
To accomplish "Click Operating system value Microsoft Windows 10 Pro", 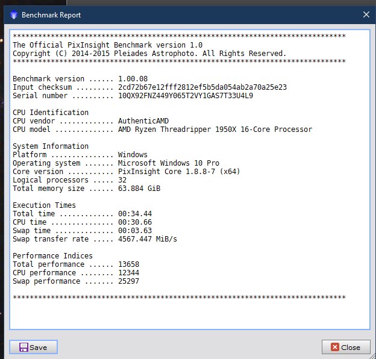I will [169, 163].
